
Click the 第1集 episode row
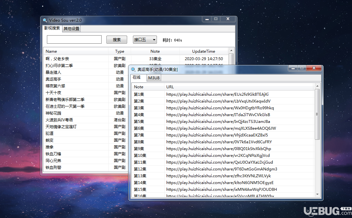tap(223, 94)
